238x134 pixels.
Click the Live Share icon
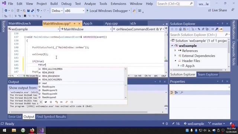point(210,10)
